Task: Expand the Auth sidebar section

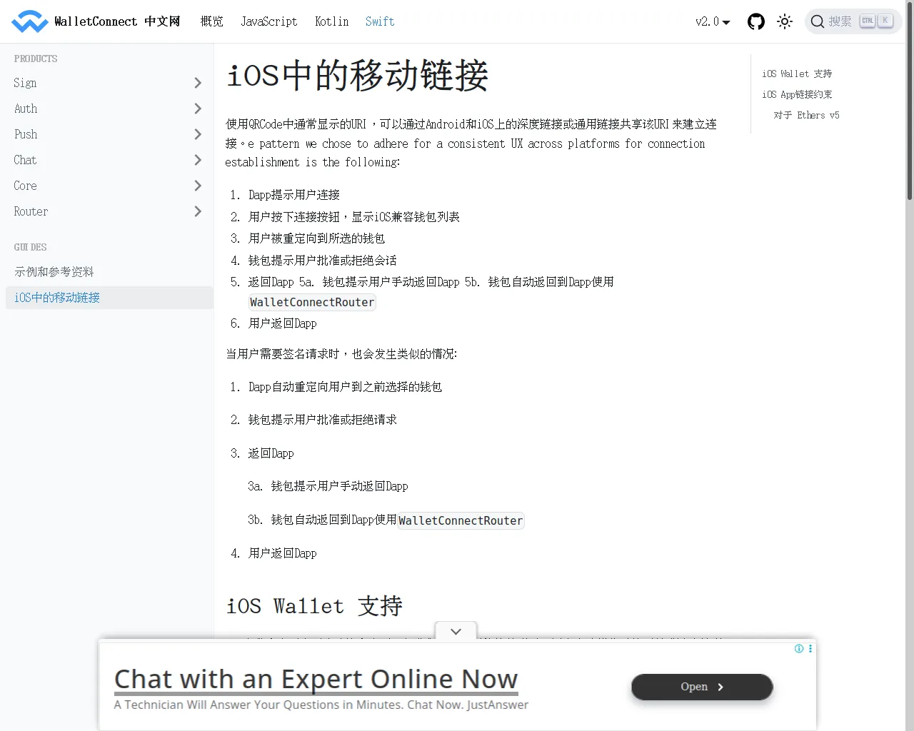Action: pyautogui.click(x=198, y=109)
